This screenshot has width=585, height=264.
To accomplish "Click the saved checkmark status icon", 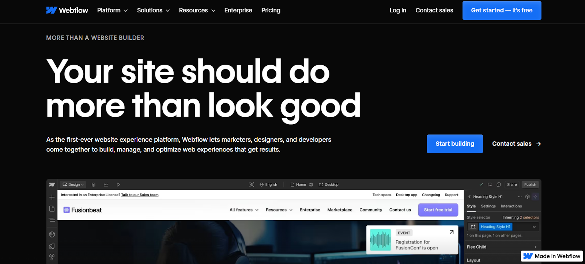I will point(481,185).
